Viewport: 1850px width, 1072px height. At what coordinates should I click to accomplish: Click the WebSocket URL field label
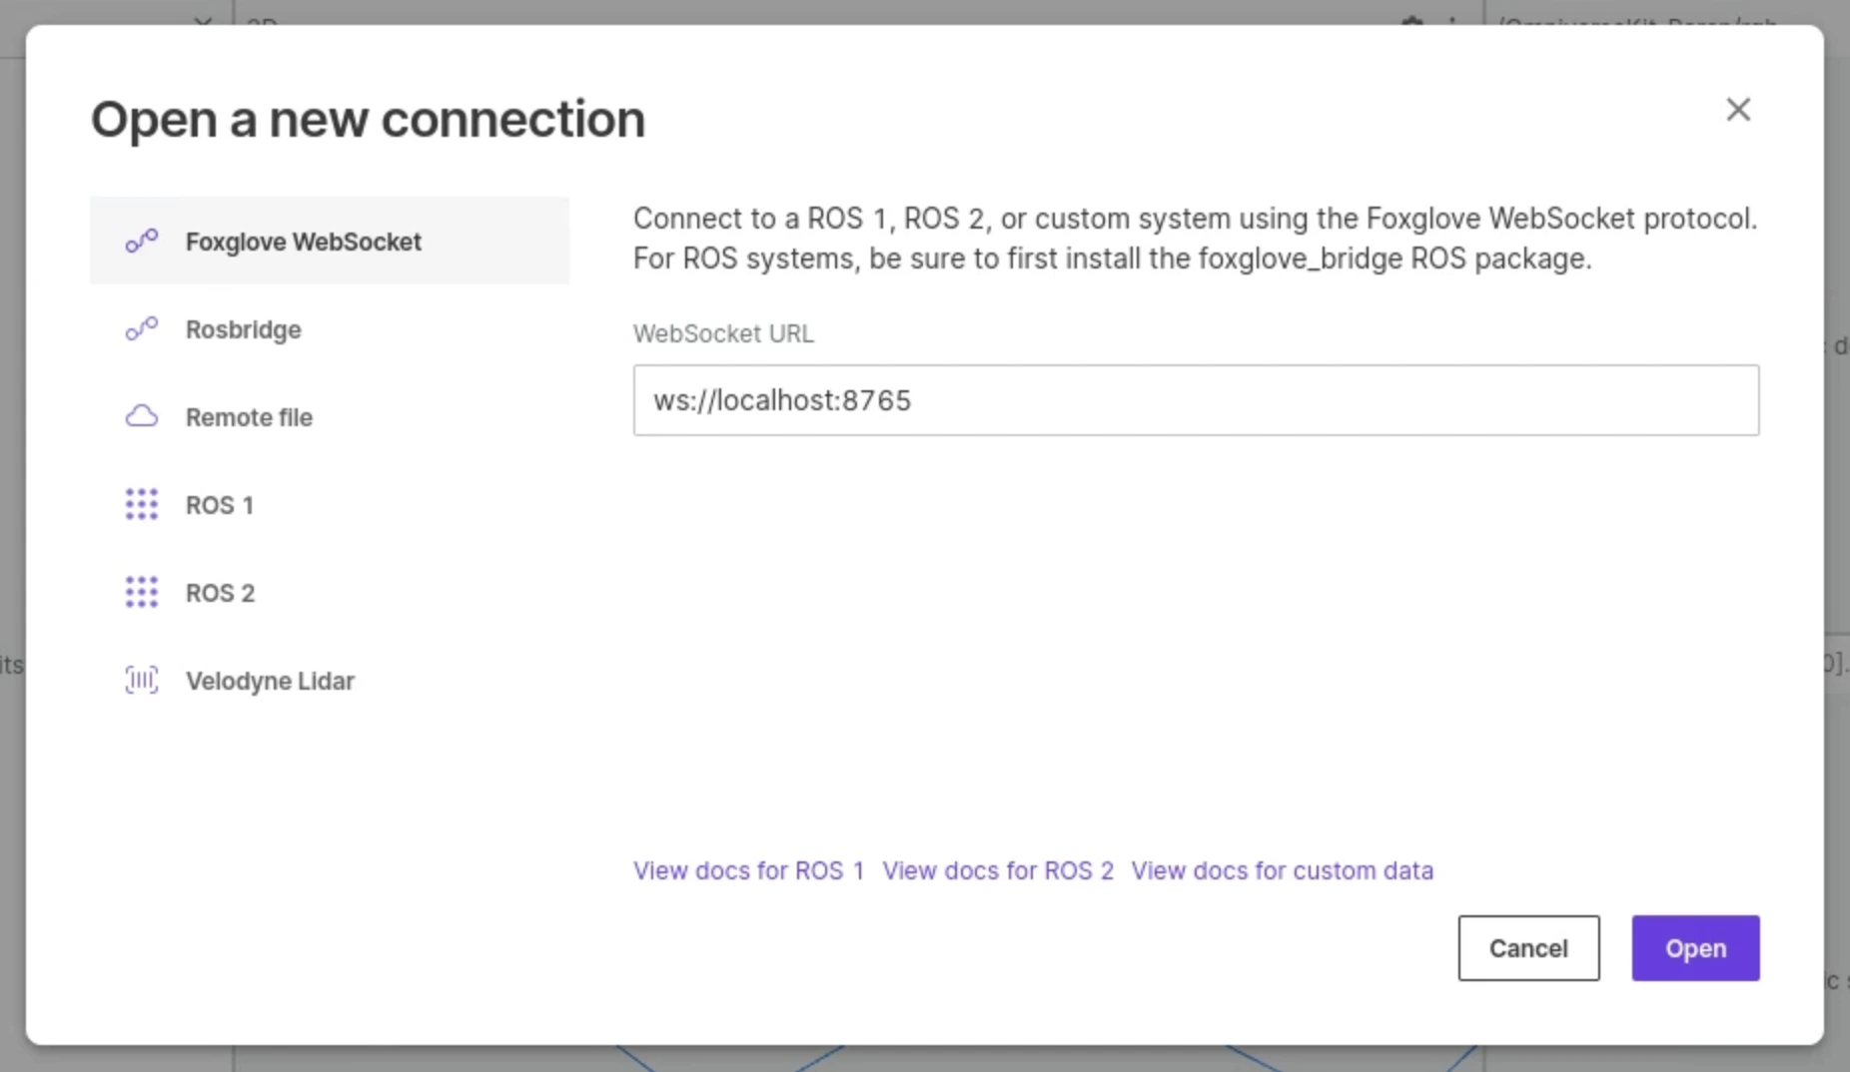tap(723, 333)
